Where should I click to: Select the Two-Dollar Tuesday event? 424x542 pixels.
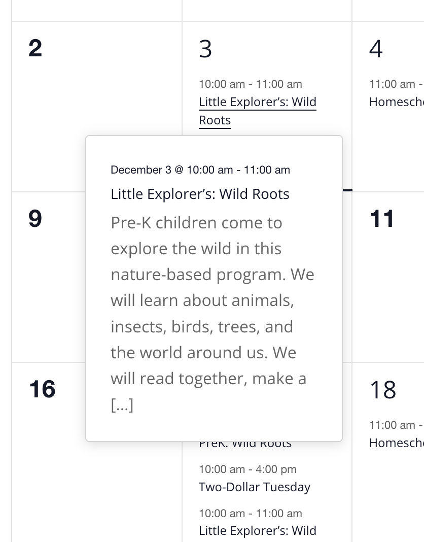coord(254,487)
